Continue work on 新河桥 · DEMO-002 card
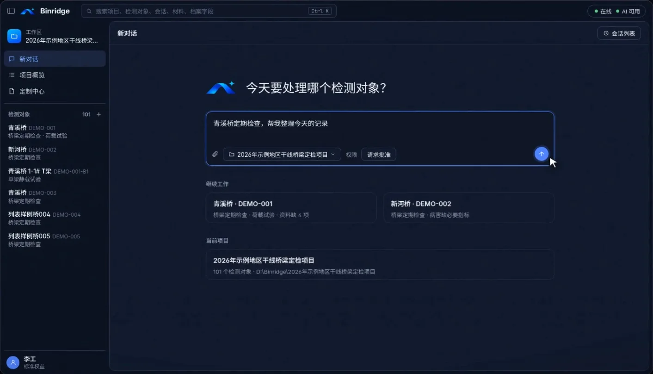 pos(469,208)
